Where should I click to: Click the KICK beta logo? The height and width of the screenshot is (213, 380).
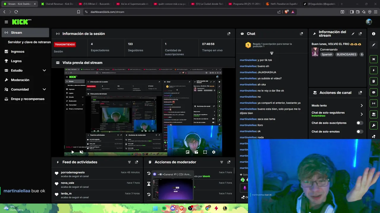tap(21, 22)
